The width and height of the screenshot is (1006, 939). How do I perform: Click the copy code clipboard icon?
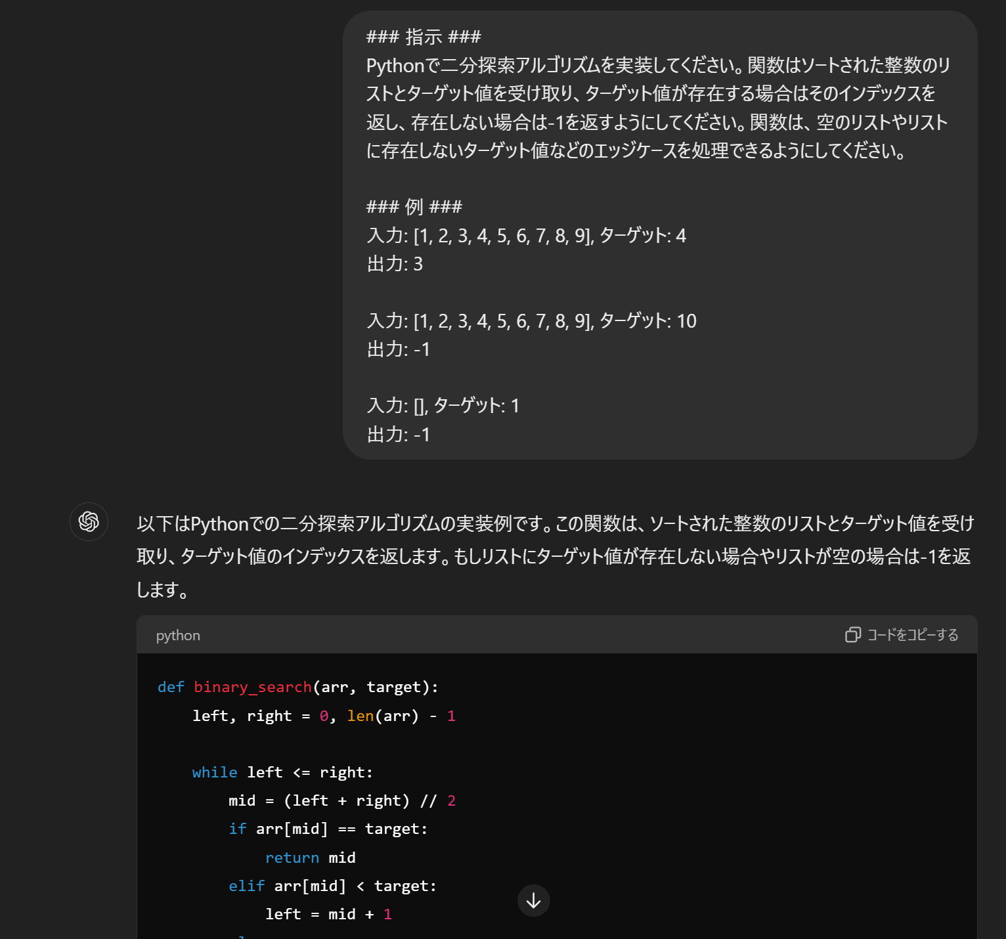pos(852,635)
